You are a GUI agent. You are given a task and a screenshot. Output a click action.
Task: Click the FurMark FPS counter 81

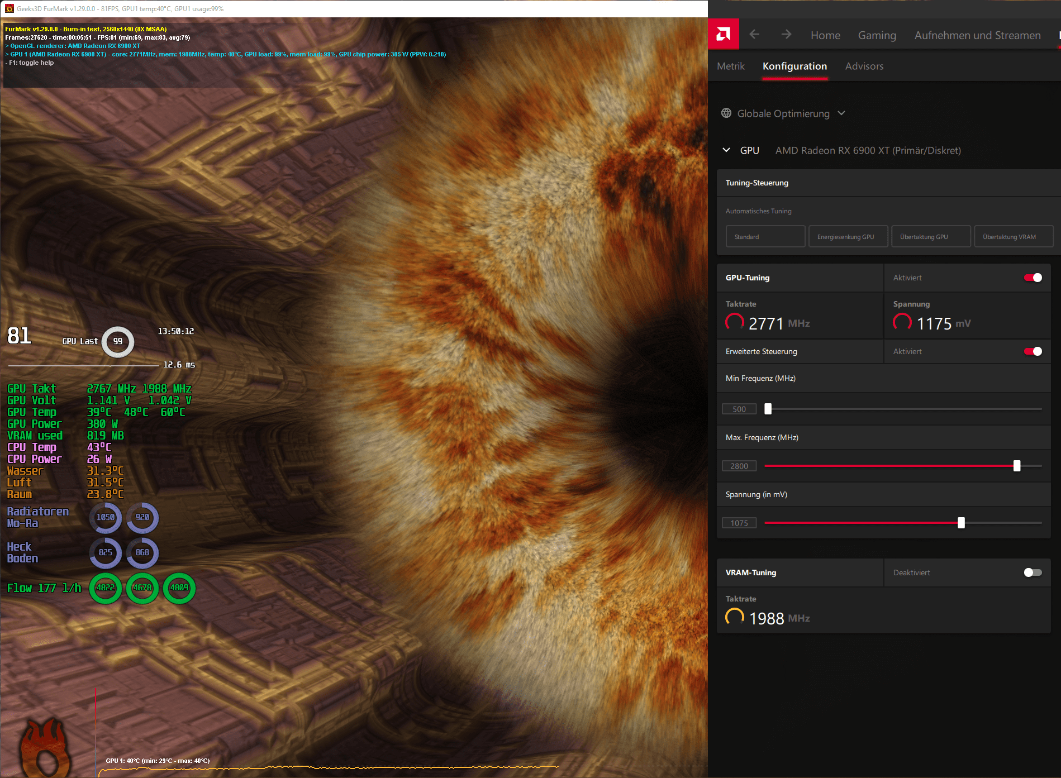(20, 336)
